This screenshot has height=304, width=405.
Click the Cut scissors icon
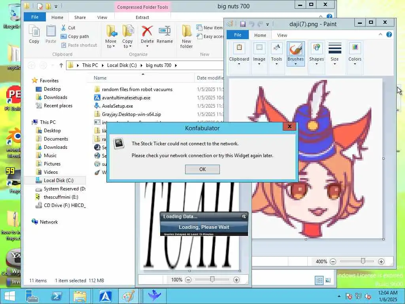click(x=64, y=28)
